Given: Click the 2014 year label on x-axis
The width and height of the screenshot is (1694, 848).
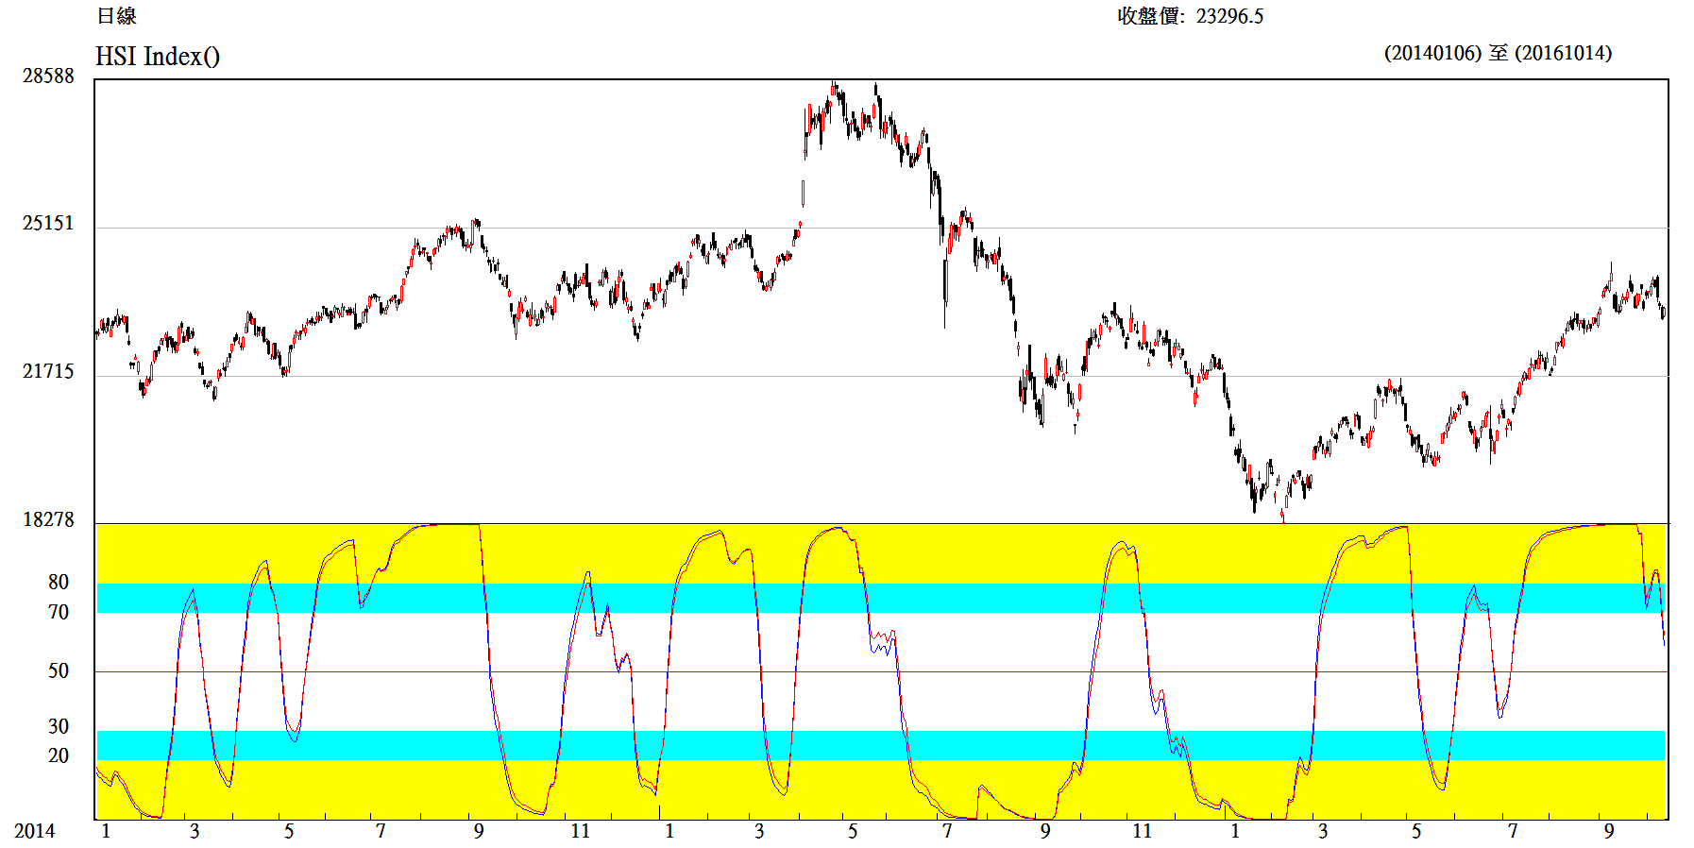Looking at the screenshot, I should tap(35, 831).
